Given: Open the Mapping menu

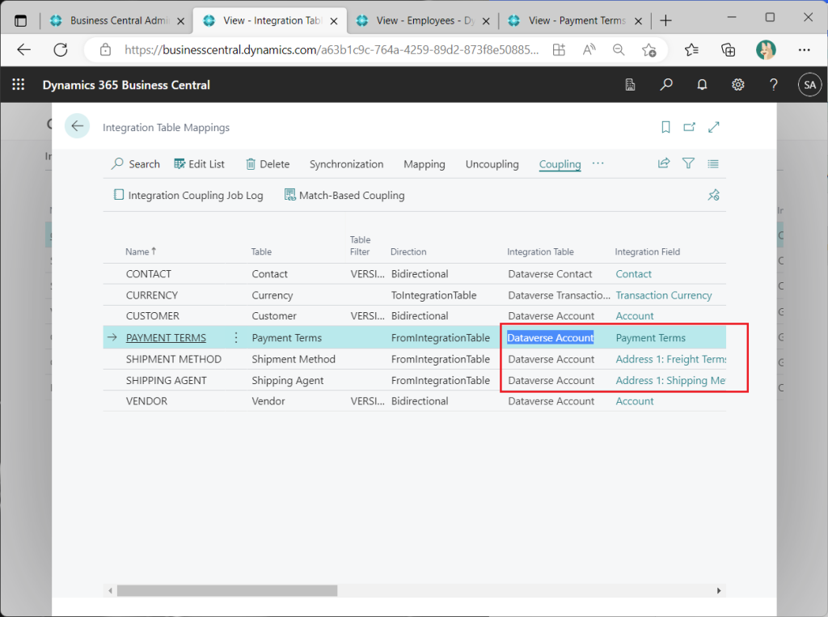Looking at the screenshot, I should click(424, 164).
